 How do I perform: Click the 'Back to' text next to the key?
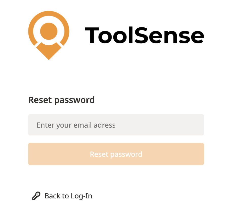tap(57, 196)
